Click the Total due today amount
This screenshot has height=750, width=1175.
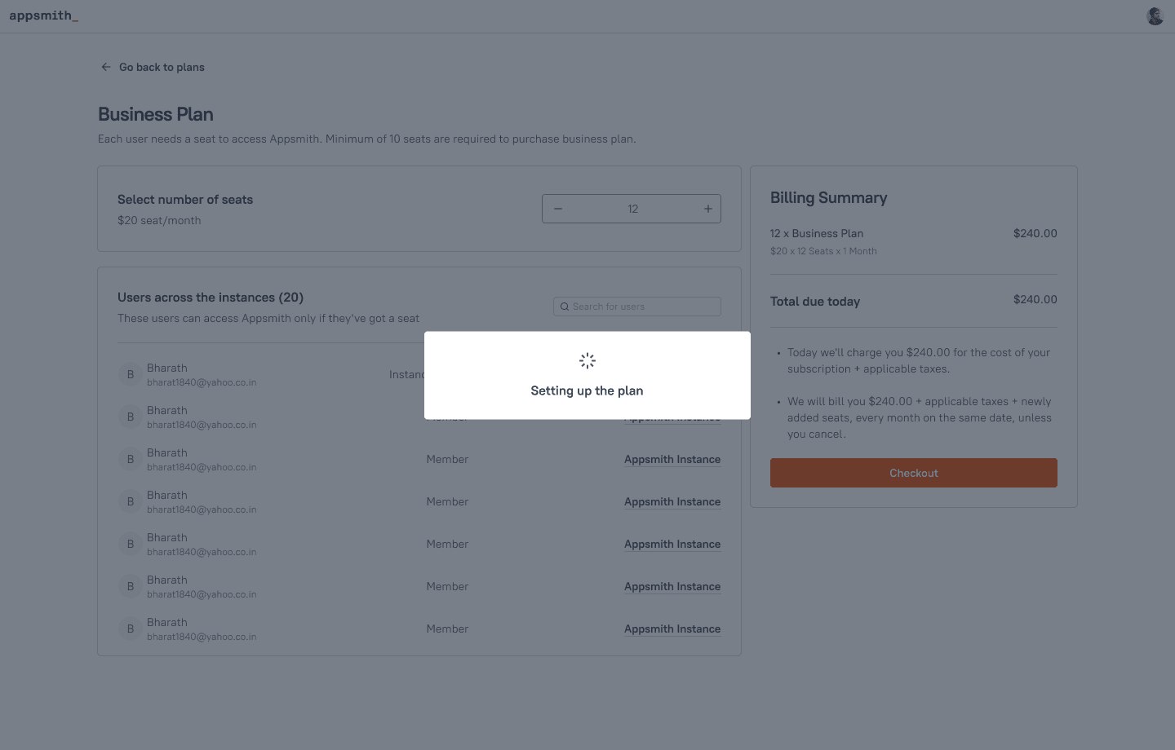1035,299
